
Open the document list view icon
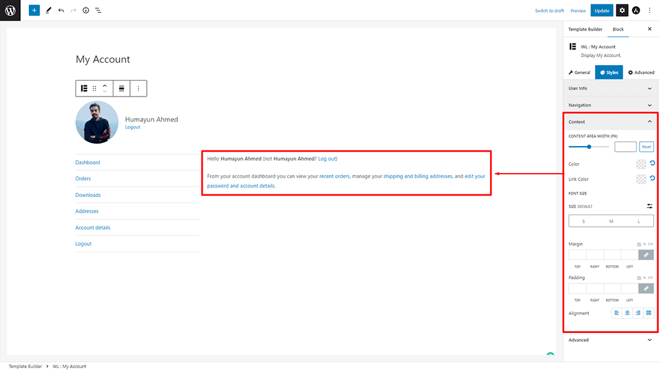pyautogui.click(x=99, y=11)
